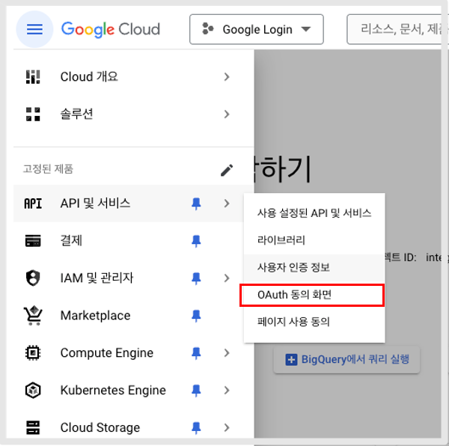
Task: Select the Compute Engine chip icon
Action: [33, 352]
